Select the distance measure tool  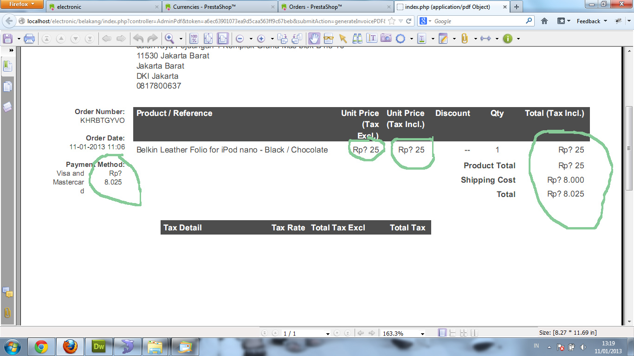pyautogui.click(x=486, y=38)
